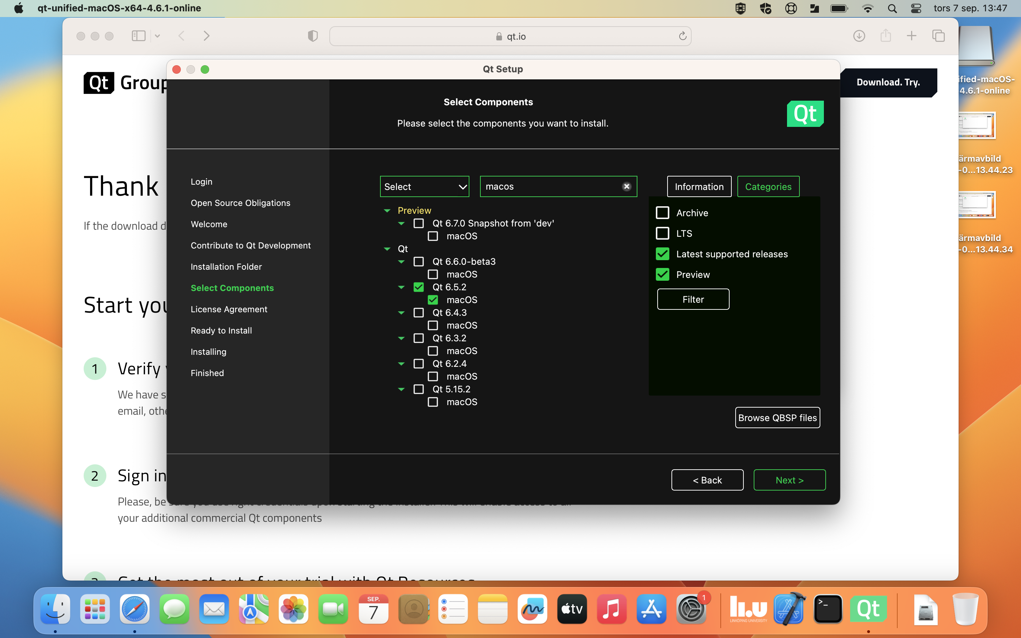Open Mail from the Dock
Viewport: 1021px width, 638px height.
click(214, 609)
